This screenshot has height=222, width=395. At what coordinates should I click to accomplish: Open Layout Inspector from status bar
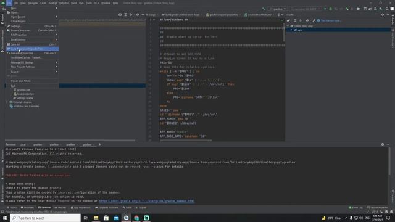[x=378, y=208]
